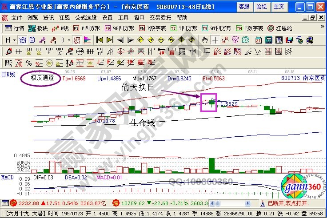Select the red Gann fan lines tool
Image resolution: width=327 pixels, height=218 pixels.
pyautogui.click(x=217, y=51)
